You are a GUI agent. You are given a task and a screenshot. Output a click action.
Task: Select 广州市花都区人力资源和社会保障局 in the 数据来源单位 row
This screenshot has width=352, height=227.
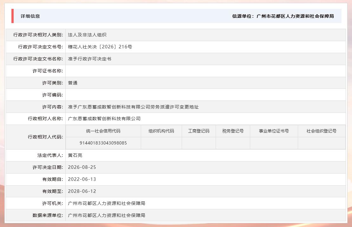(x=107, y=215)
